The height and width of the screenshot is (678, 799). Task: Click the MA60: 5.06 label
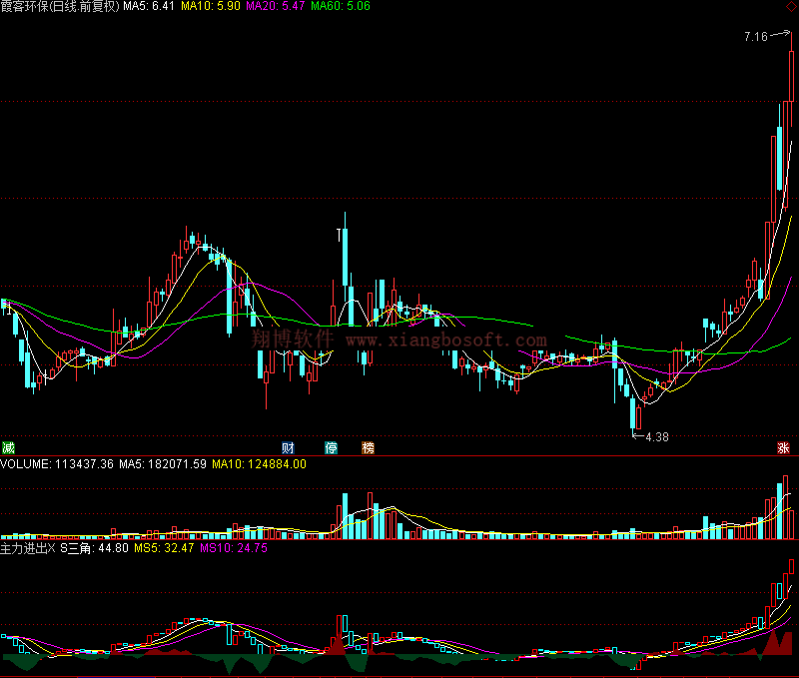click(x=341, y=6)
